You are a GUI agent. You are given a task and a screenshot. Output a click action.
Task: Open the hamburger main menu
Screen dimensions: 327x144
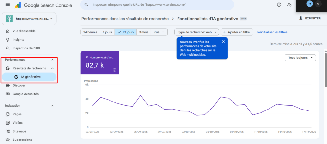tap(8, 4)
